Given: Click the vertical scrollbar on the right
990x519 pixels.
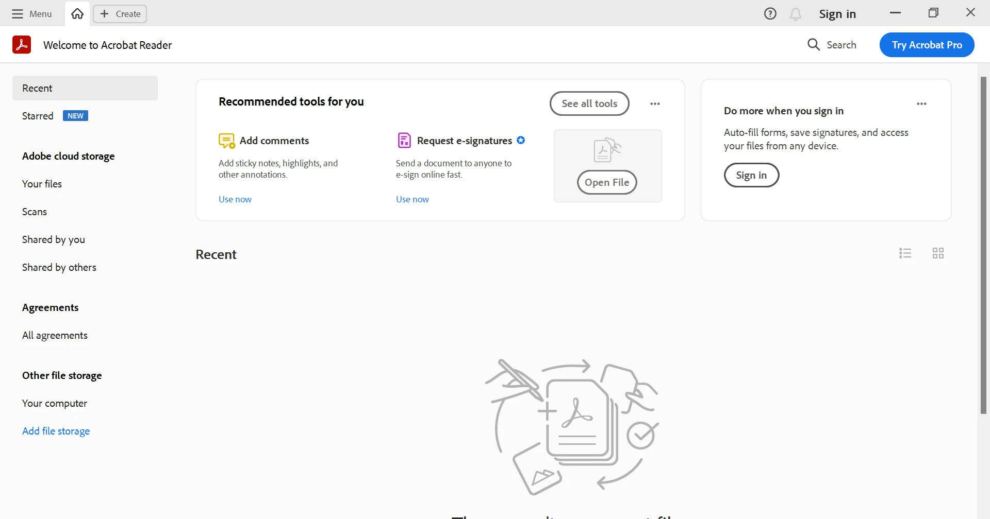Looking at the screenshot, I should click(983, 245).
